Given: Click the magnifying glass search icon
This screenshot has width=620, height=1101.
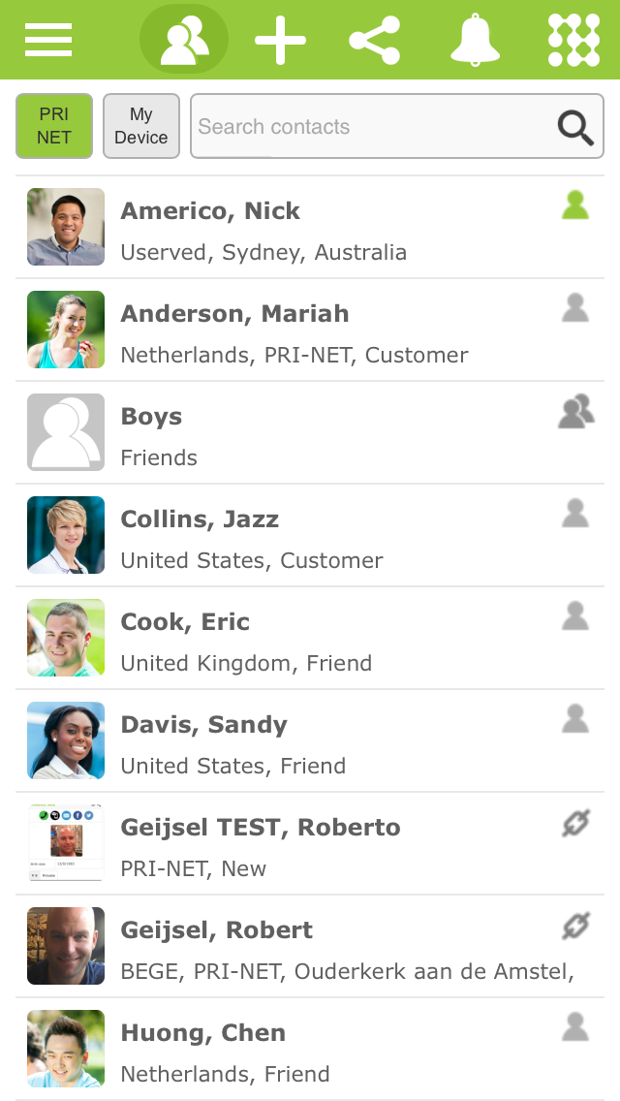Looking at the screenshot, I should click(x=575, y=127).
